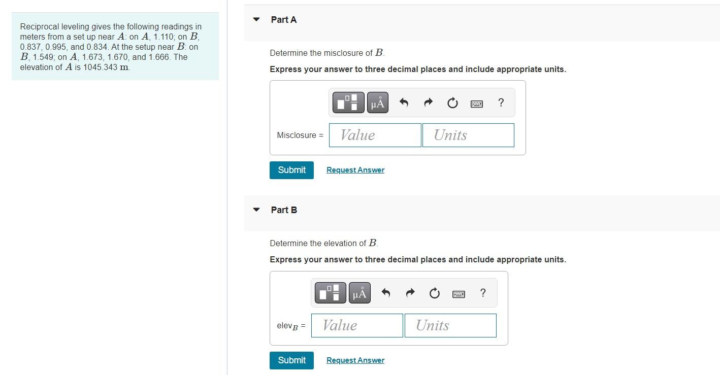The width and height of the screenshot is (720, 375).
Task: Open equation template palette in Part B
Action: pos(331,292)
